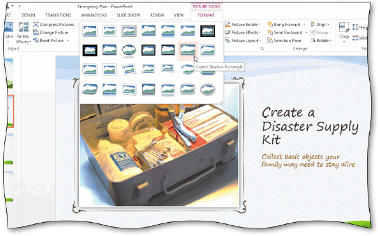Open the SLIDE SHOW tab
This screenshot has width=378, height=236.
point(129,15)
